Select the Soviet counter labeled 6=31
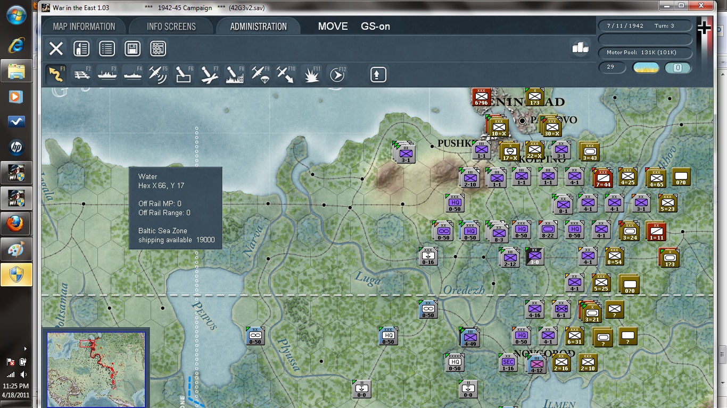Viewport: 727px width, 408px height. (574, 336)
